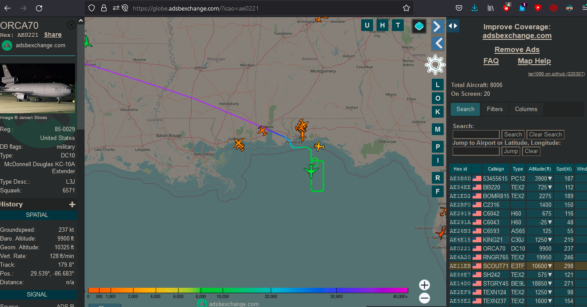Collapse sidebar with left chevron button
This screenshot has height=307, width=587.
point(437,43)
